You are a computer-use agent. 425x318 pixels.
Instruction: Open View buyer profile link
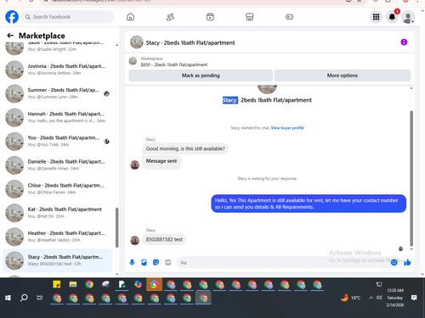coord(287,128)
